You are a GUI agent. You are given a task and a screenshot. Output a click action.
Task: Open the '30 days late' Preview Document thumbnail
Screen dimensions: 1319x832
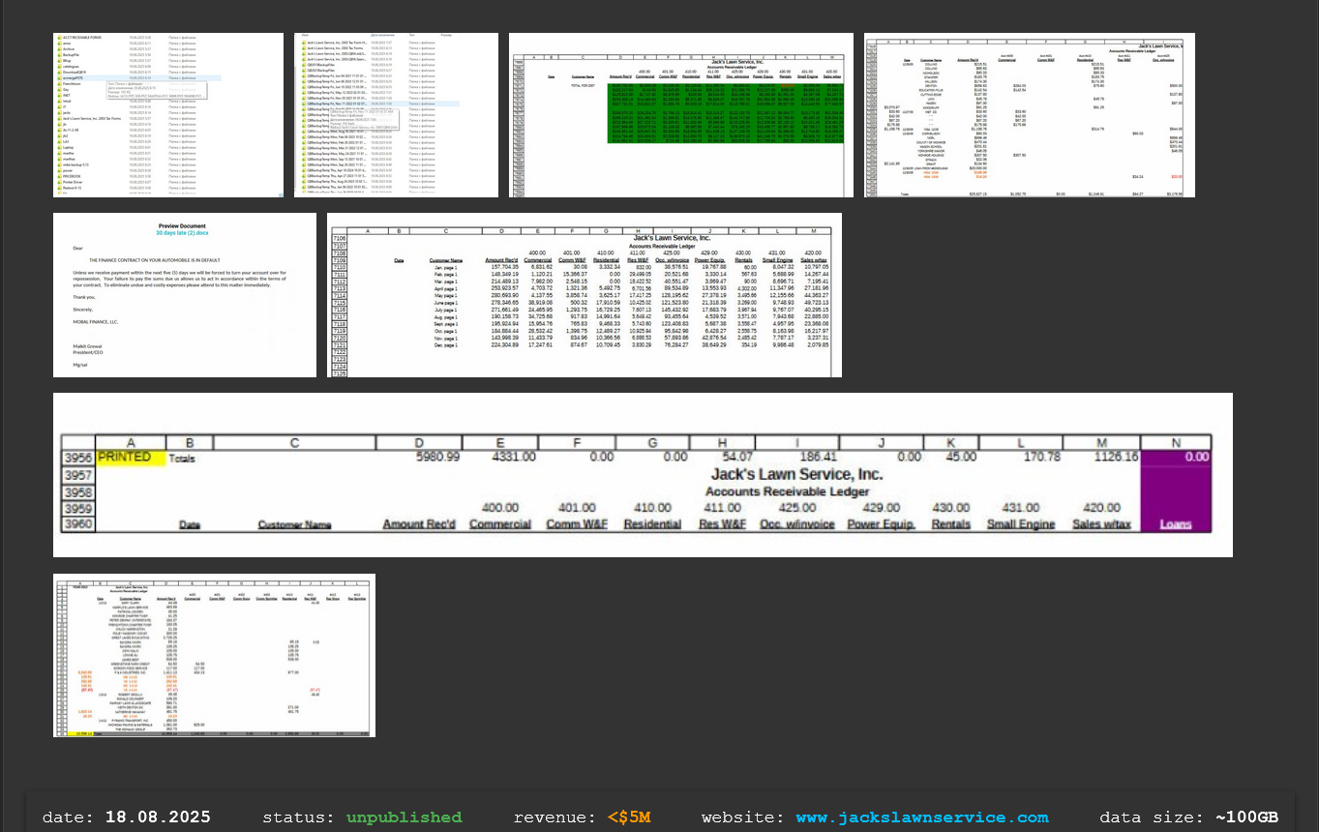(x=184, y=295)
